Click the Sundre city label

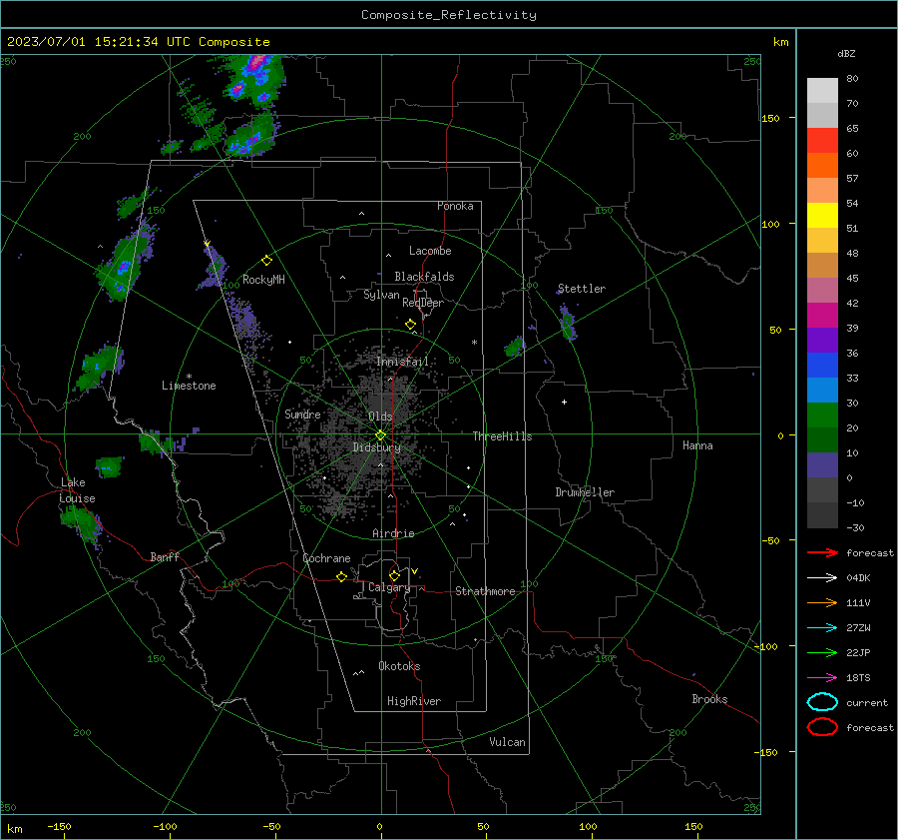tap(302, 414)
